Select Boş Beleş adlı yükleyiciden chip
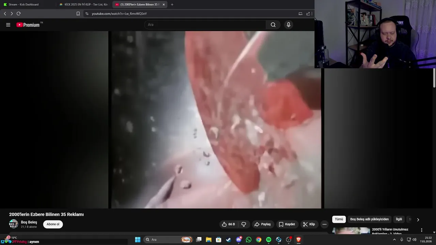 (x=369, y=219)
